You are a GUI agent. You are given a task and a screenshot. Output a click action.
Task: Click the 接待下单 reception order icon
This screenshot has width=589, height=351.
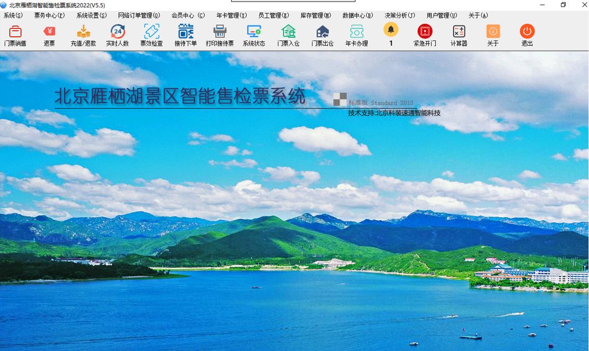(185, 35)
